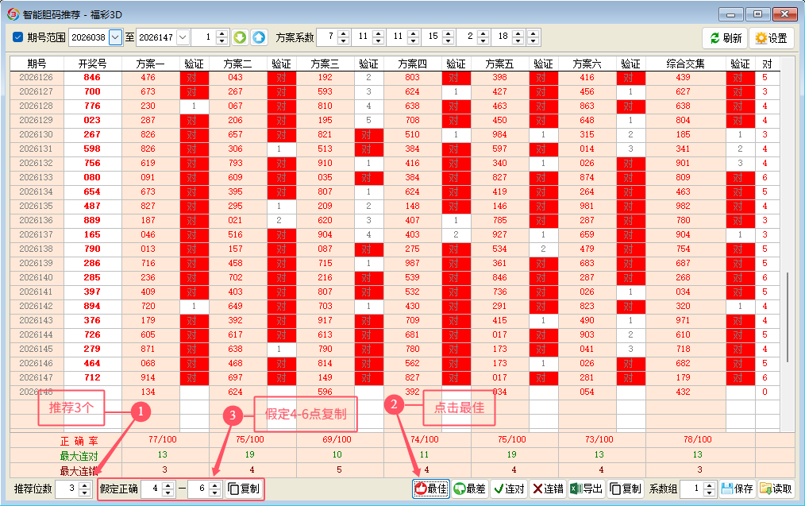This screenshot has height=506, width=805.
Task: Click the start period field 2026038
Action: point(88,37)
